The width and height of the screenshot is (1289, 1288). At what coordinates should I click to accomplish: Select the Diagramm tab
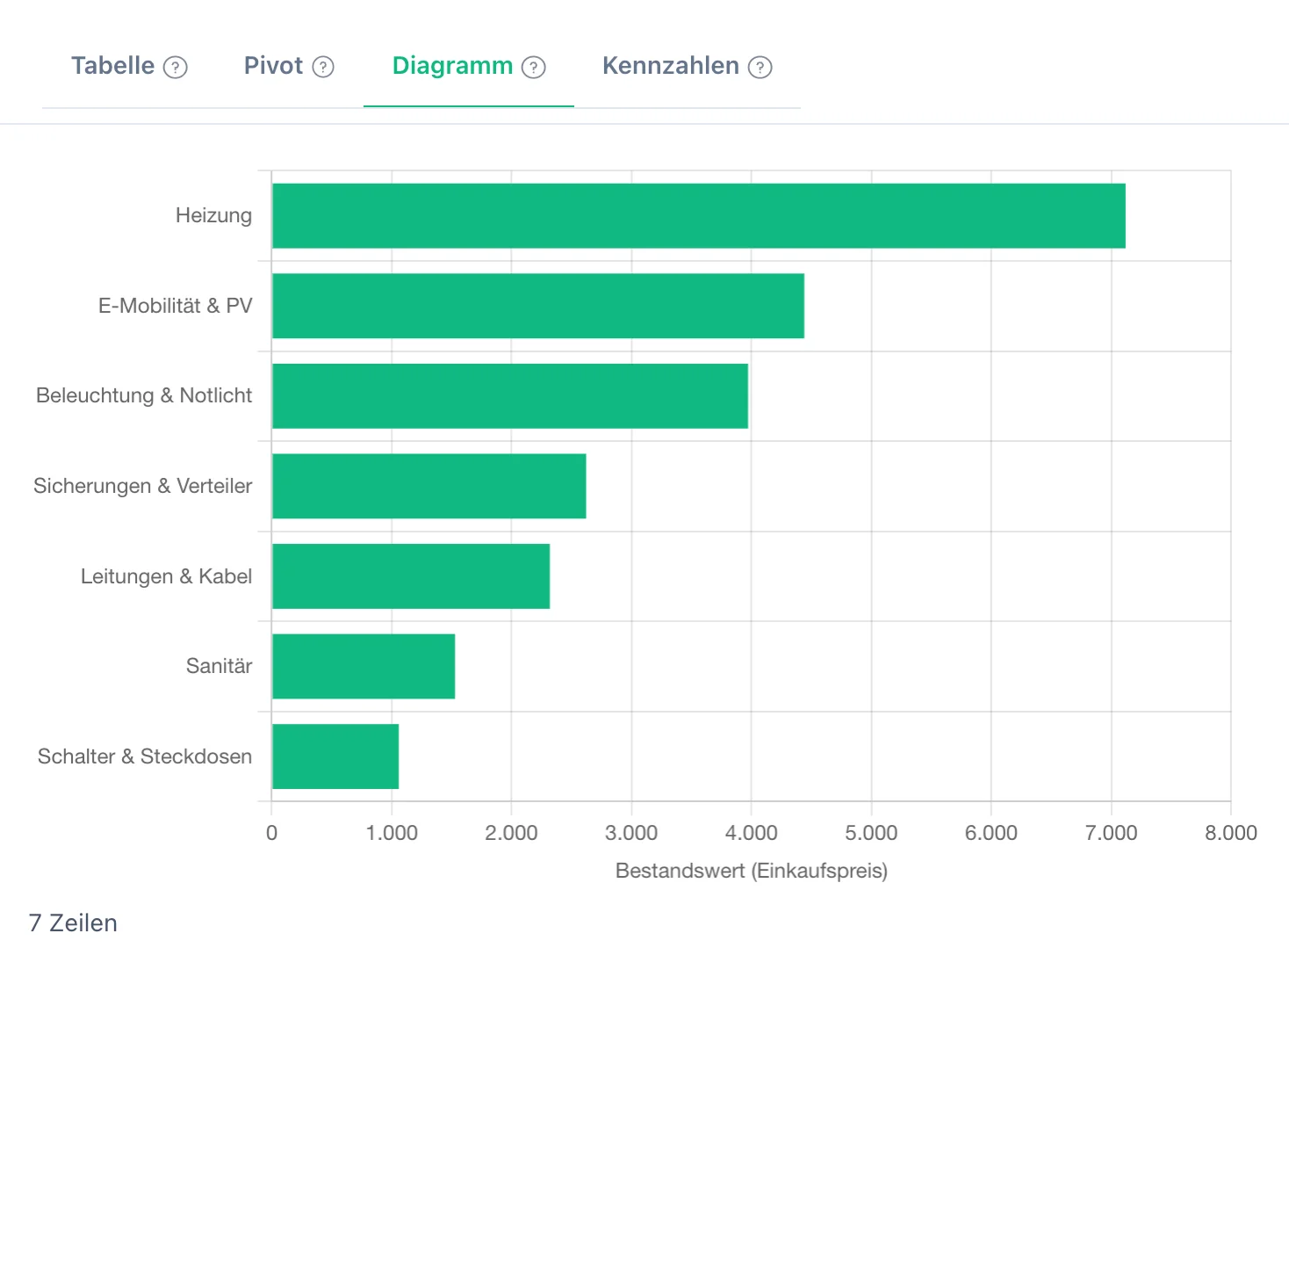coord(452,66)
